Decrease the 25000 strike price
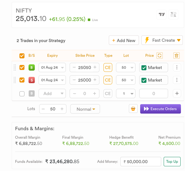Image resolution: width=185 pixels, height=171 pixels. (74, 80)
